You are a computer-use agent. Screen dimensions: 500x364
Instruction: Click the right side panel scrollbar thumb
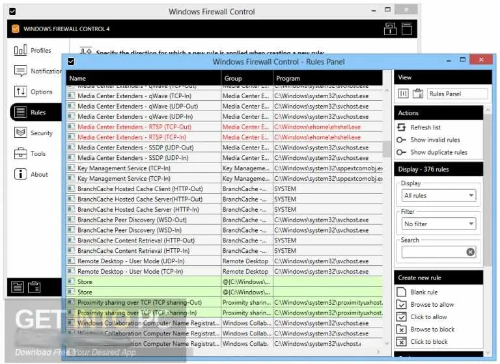[x=487, y=190]
